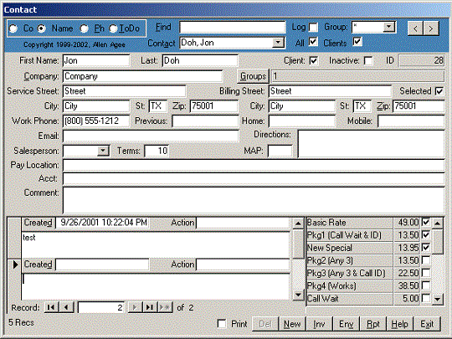
Task: Click the Terms field
Action: (157, 151)
